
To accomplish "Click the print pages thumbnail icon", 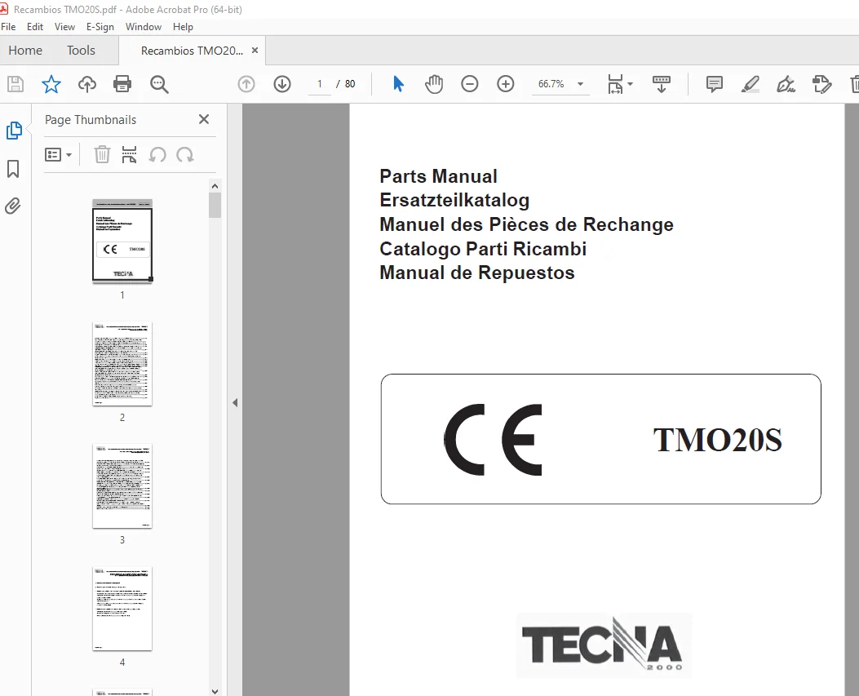I will [129, 155].
